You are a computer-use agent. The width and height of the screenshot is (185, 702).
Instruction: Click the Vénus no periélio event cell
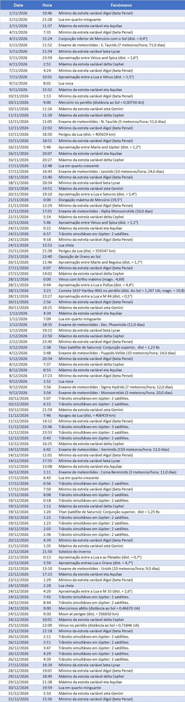(99, 625)
